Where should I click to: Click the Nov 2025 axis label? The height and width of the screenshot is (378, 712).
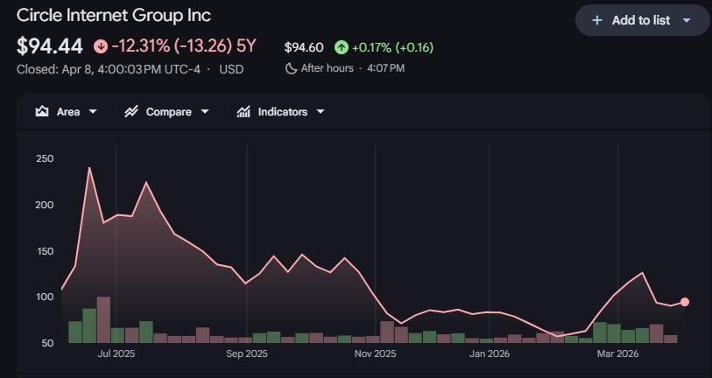tap(376, 353)
